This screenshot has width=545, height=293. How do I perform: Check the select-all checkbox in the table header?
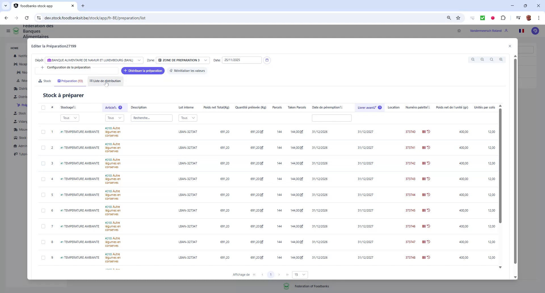point(43,108)
